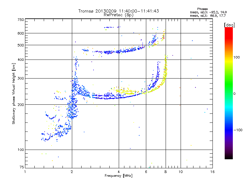250x187 pixels.
Task: Click the "1" MHz frequency tick label
Action: (25, 172)
